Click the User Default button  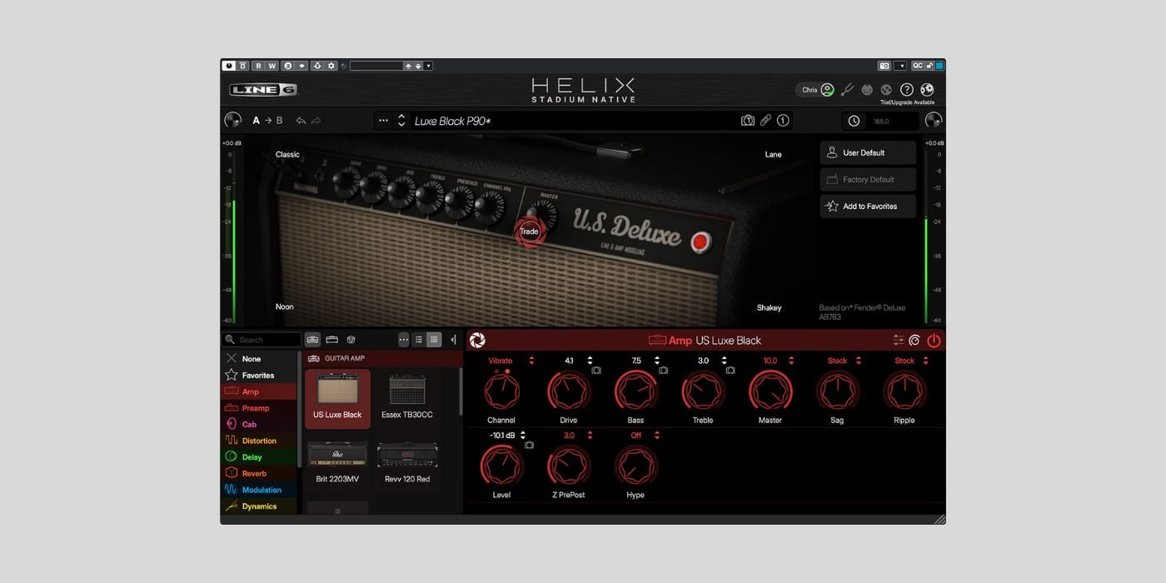pos(868,153)
